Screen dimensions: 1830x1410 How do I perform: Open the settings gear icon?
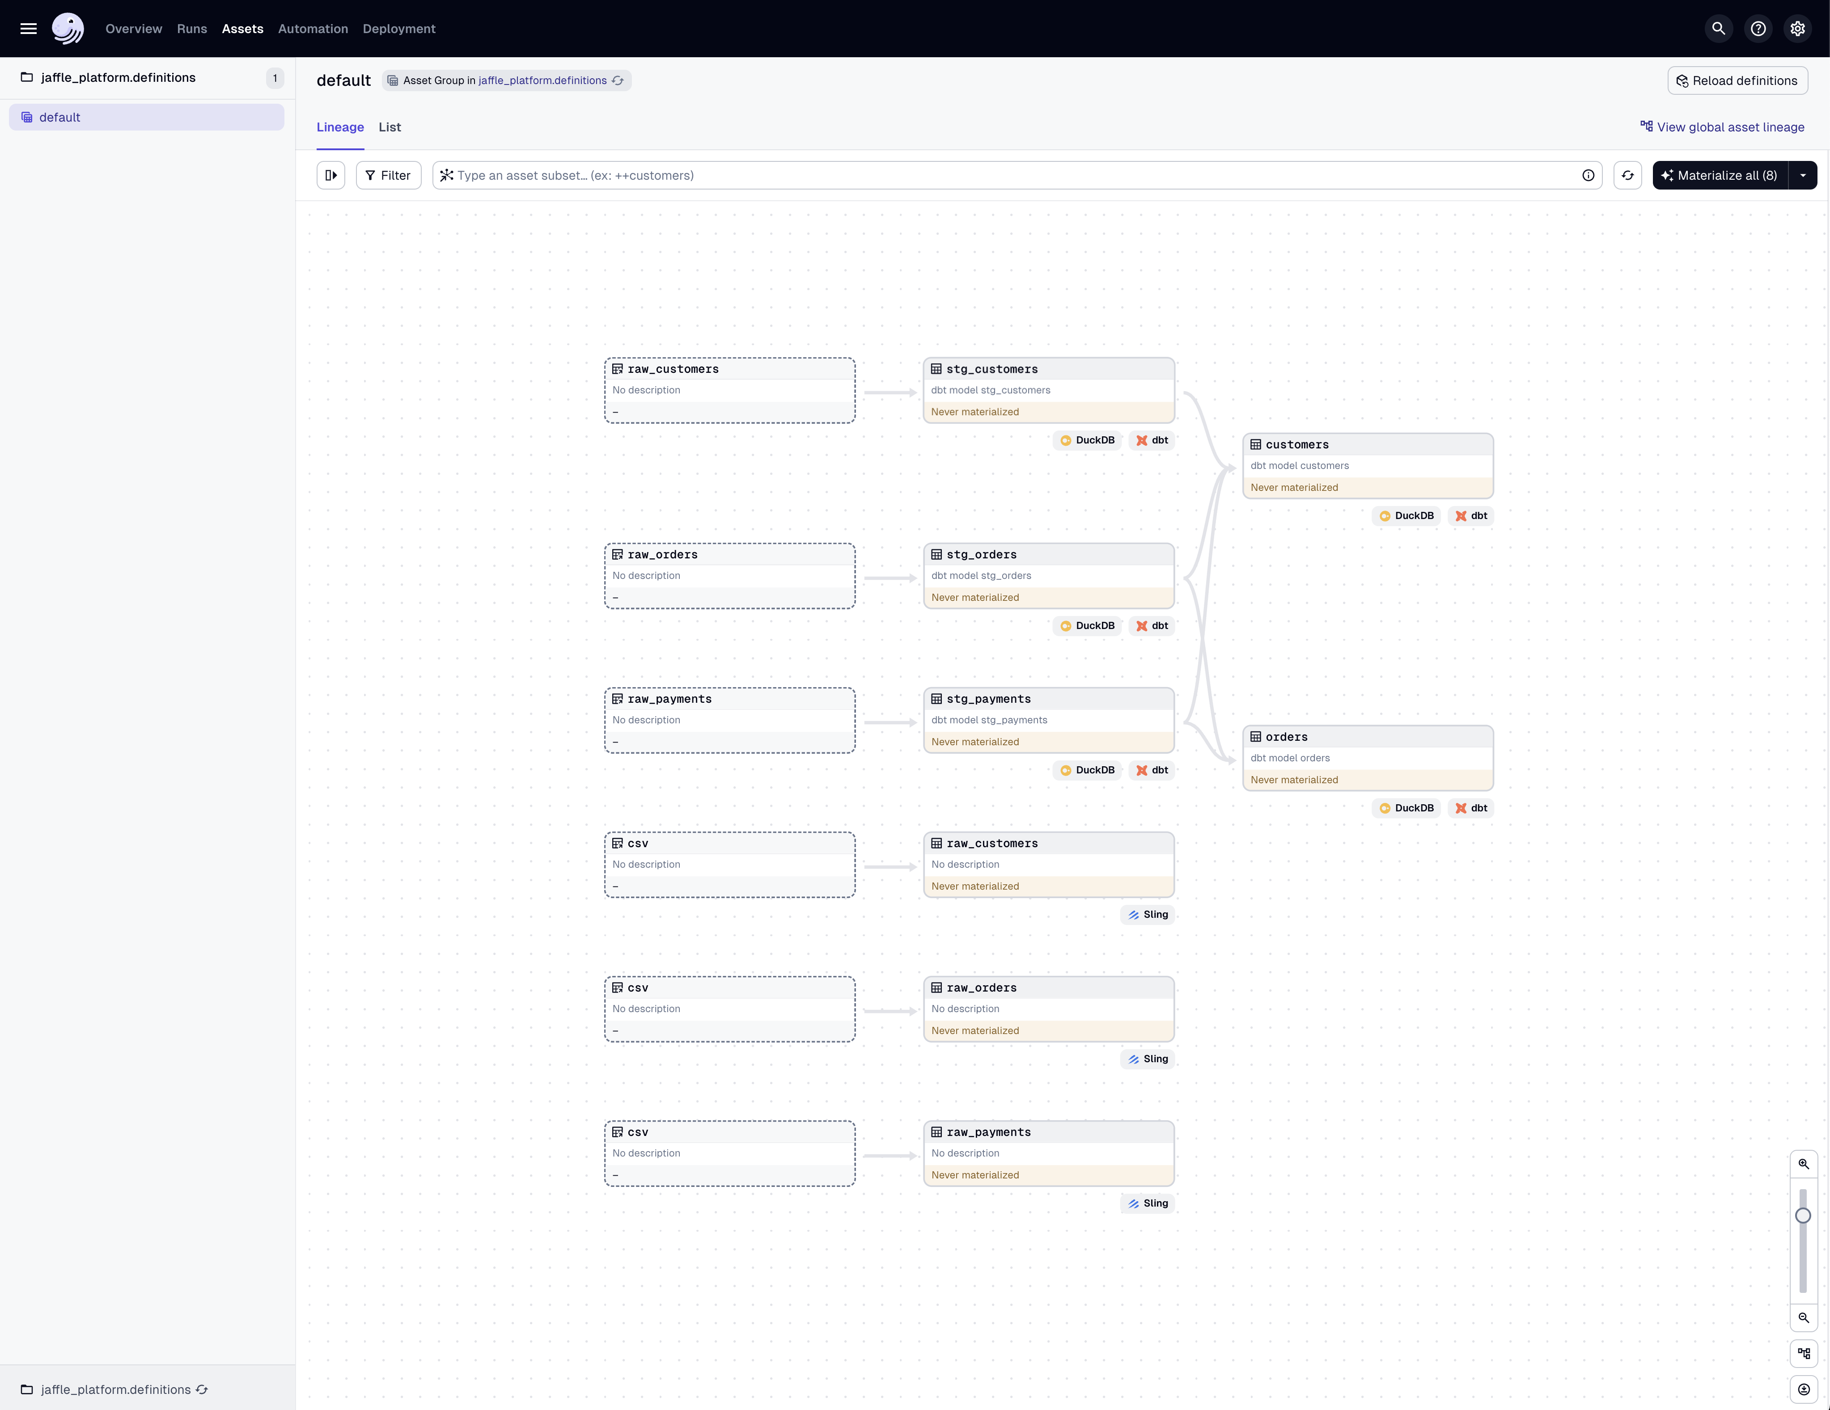(x=1797, y=29)
